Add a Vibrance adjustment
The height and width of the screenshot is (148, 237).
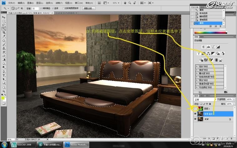click(199, 53)
